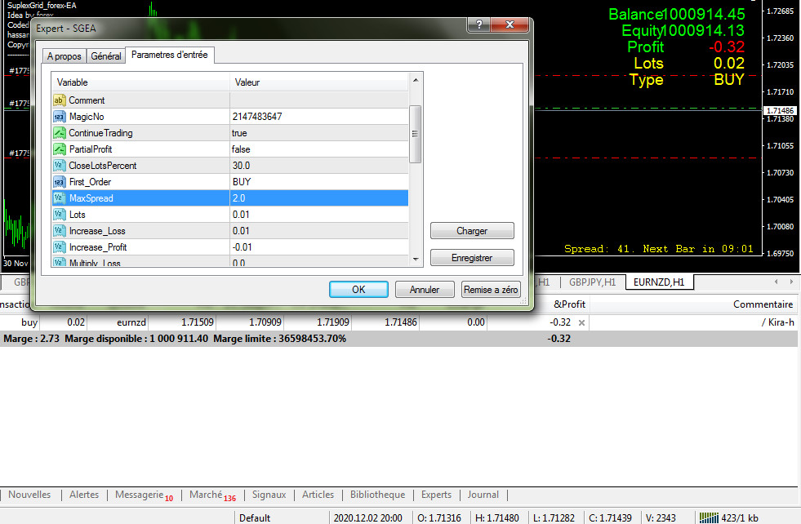Click the First_Order integer type icon

coord(60,182)
